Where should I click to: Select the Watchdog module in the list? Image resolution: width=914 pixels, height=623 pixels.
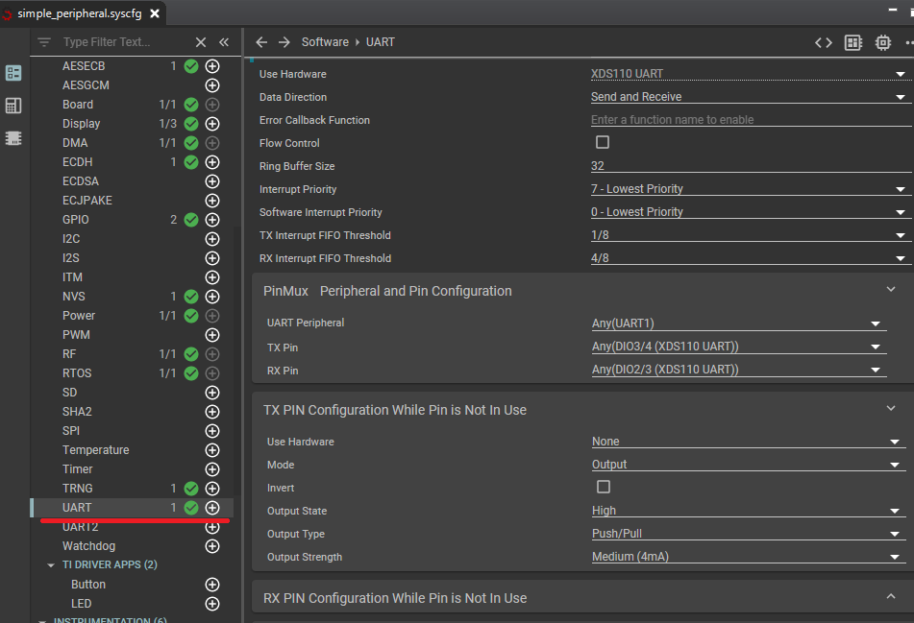[89, 546]
